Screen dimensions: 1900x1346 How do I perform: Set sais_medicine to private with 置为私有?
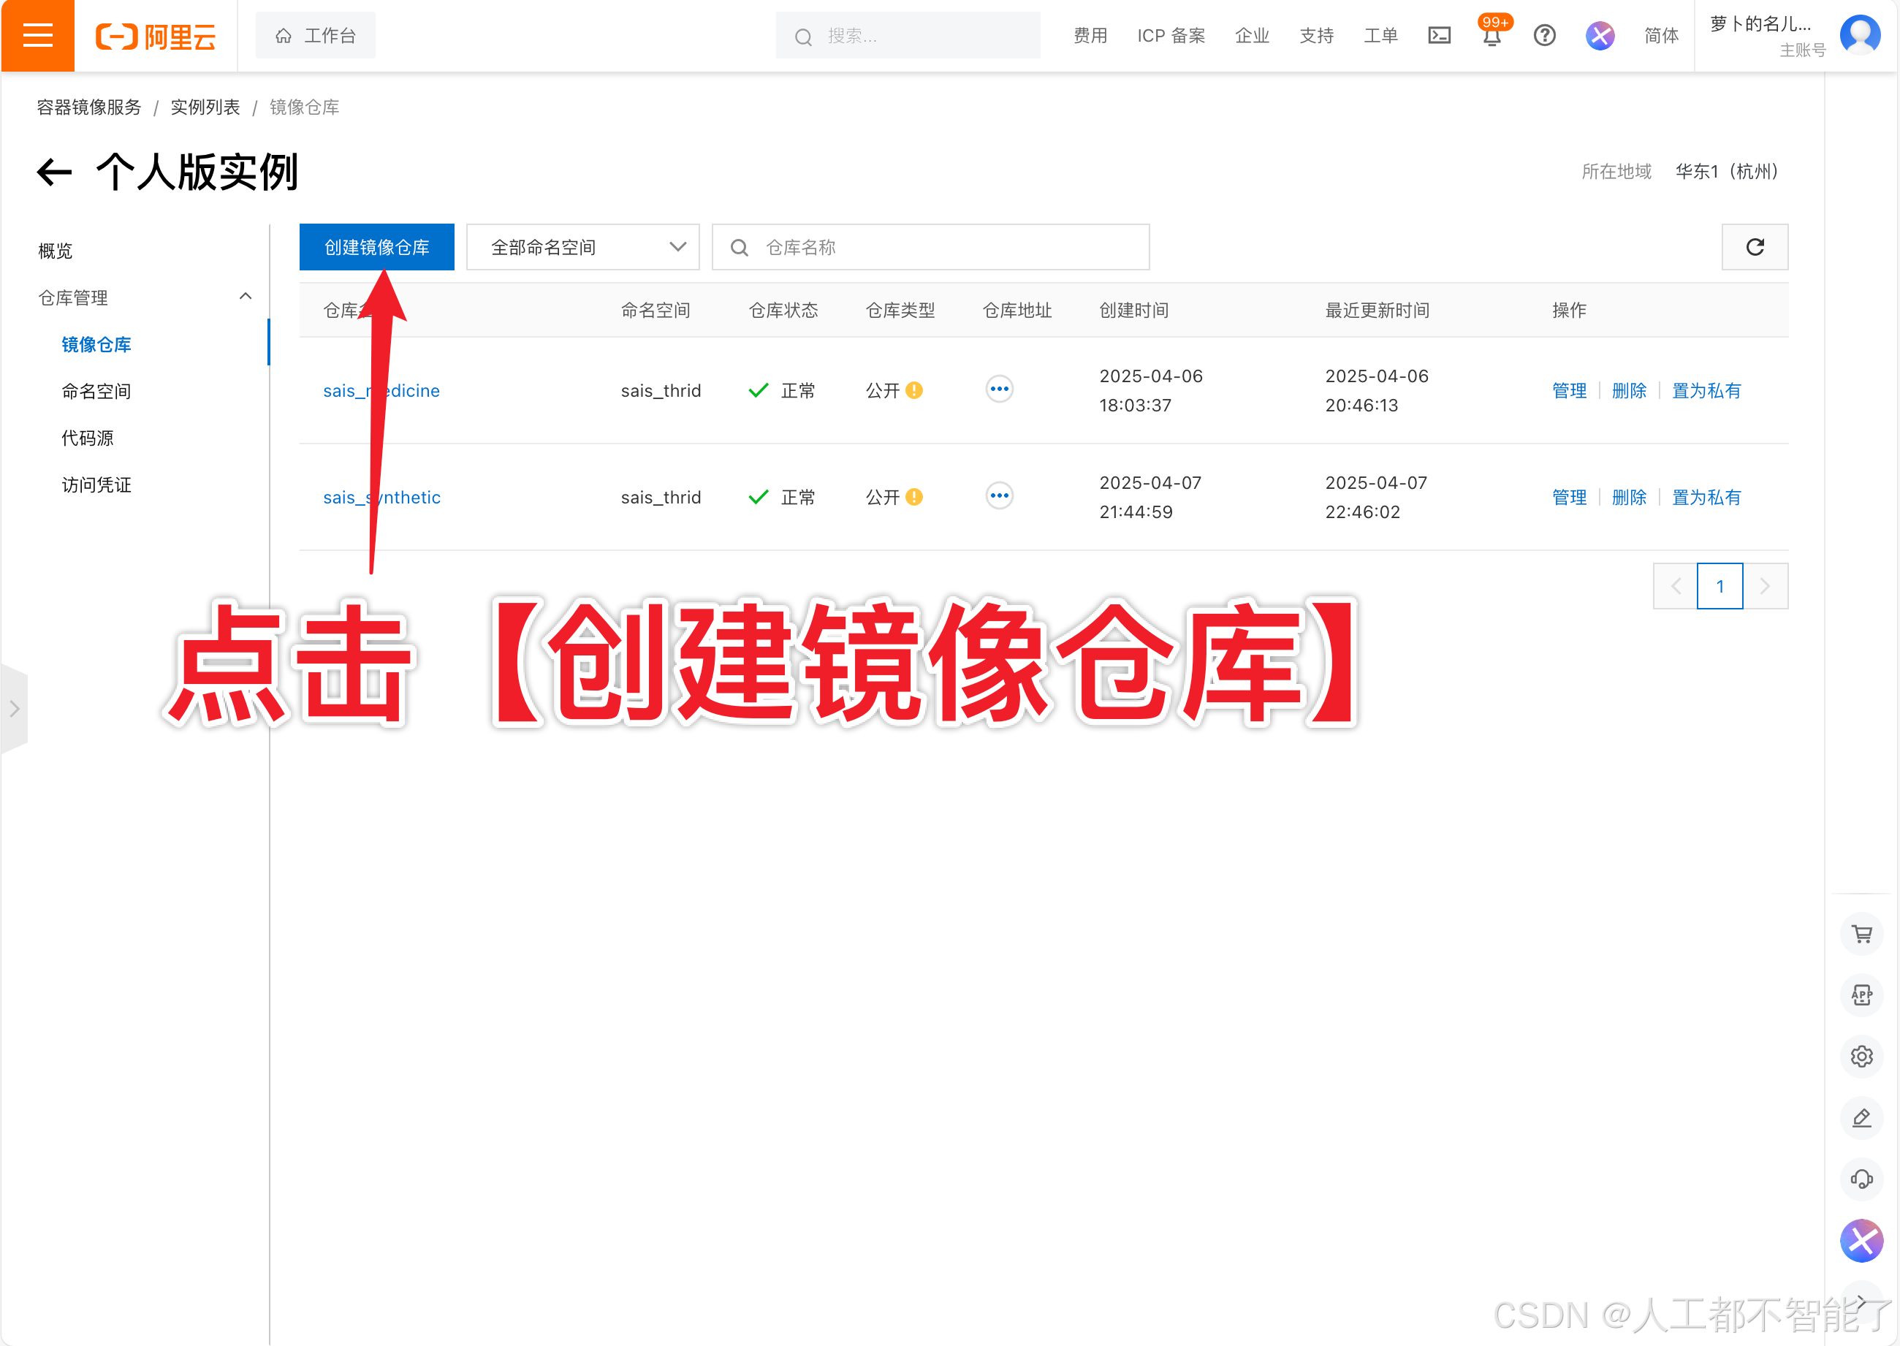(x=1706, y=390)
